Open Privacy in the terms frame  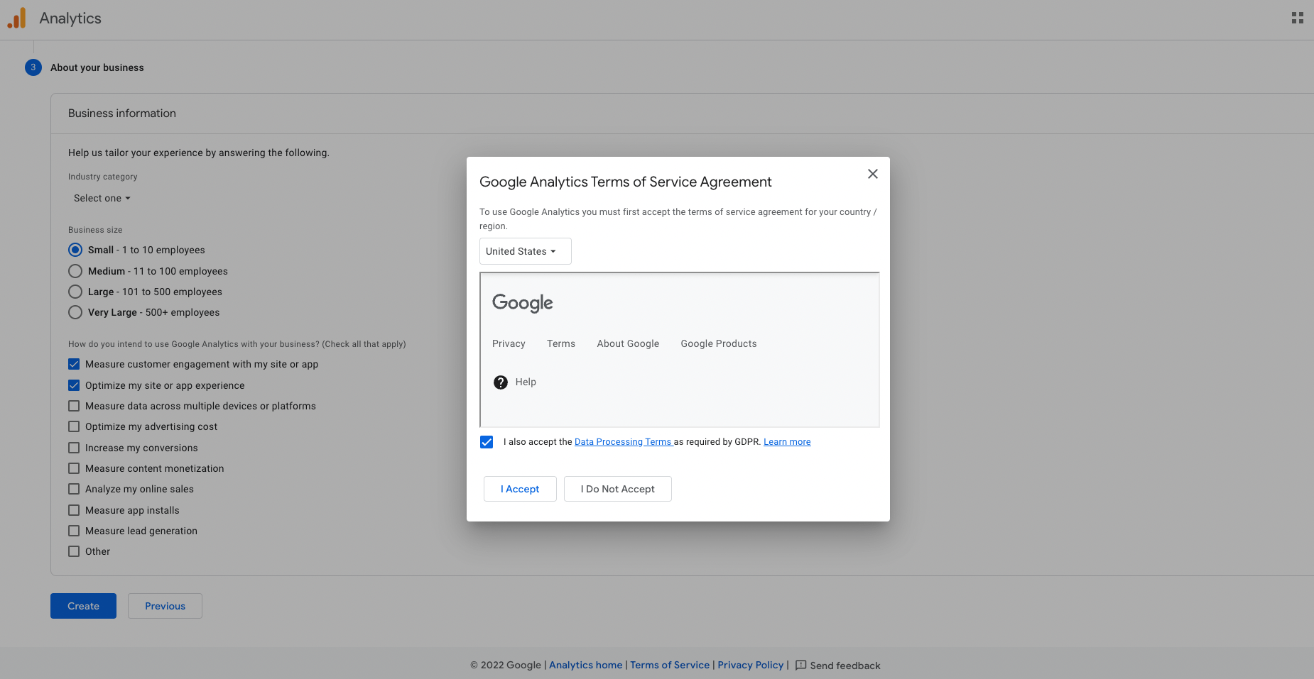coord(509,343)
